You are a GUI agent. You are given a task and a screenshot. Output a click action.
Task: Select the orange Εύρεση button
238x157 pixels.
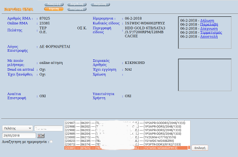(x=54, y=9)
